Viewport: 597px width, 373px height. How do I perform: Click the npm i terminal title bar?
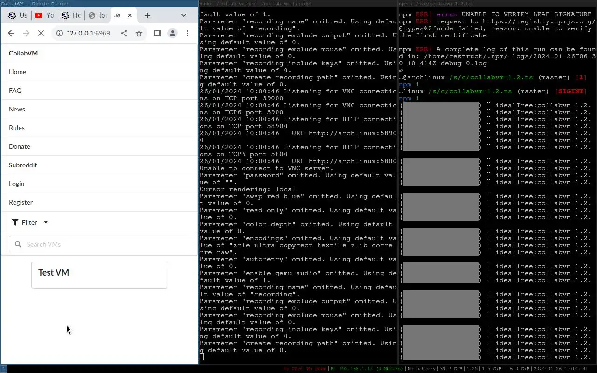[x=498, y=4]
